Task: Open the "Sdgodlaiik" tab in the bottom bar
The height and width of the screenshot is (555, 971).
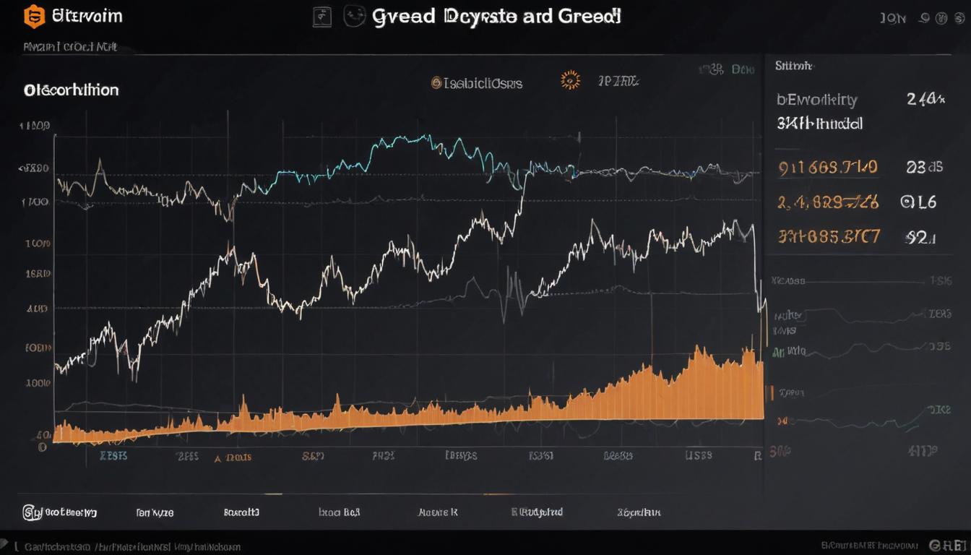Action: point(639,512)
